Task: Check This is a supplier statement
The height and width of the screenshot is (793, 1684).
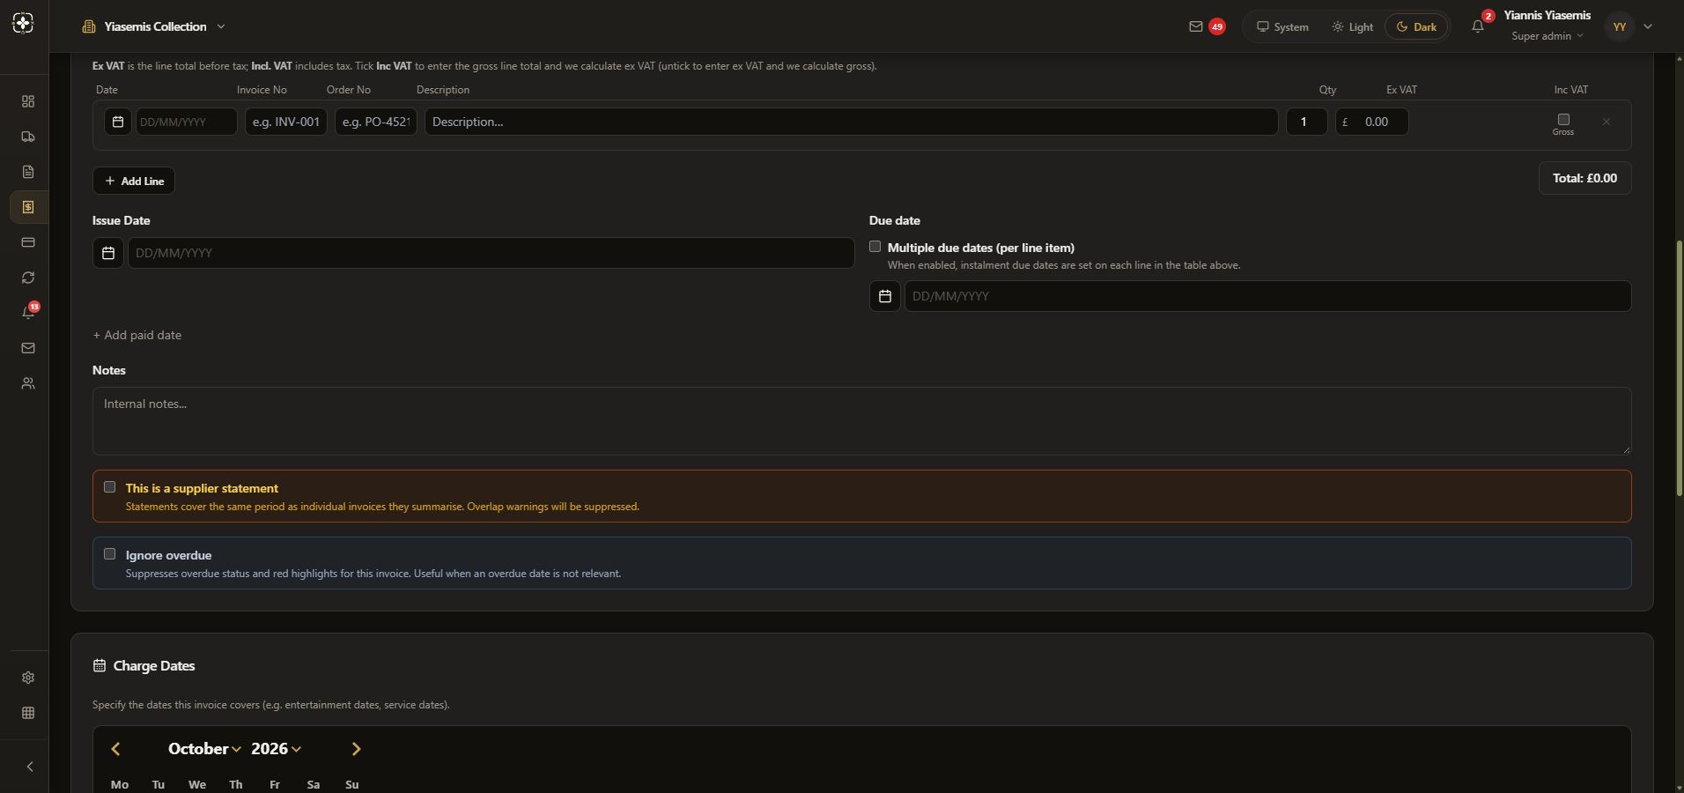Action: coord(110,486)
